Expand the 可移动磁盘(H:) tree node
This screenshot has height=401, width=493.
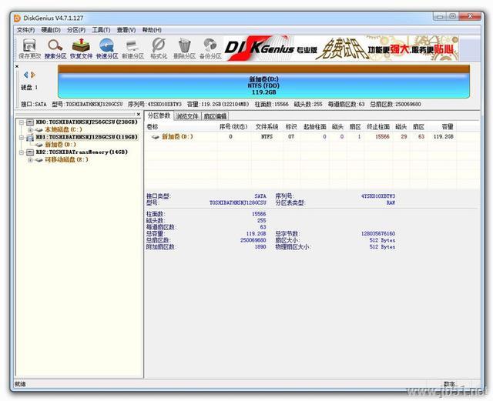pyautogui.click(x=30, y=160)
